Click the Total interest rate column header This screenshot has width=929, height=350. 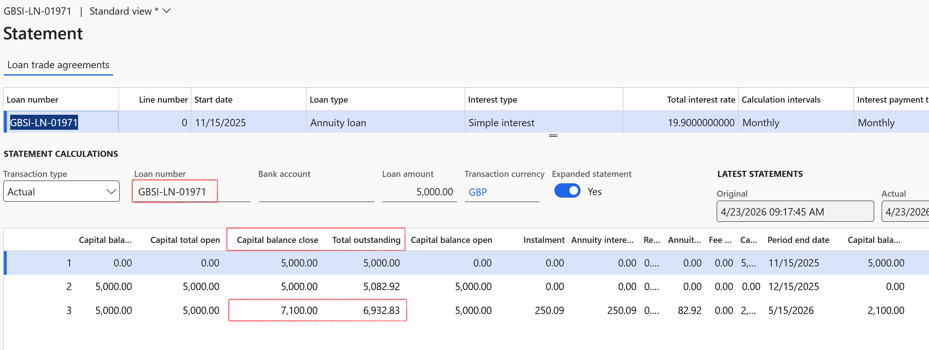click(x=700, y=100)
